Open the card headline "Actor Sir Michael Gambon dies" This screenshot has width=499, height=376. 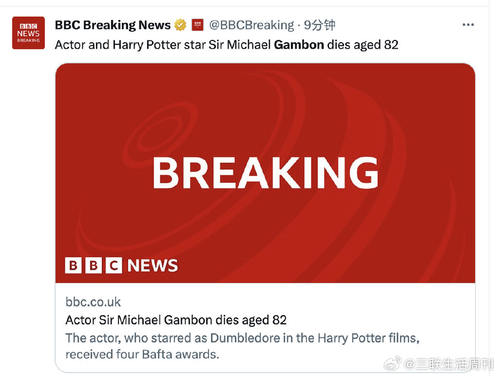coord(176,320)
